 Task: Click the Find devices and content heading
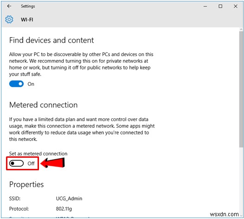51,40
